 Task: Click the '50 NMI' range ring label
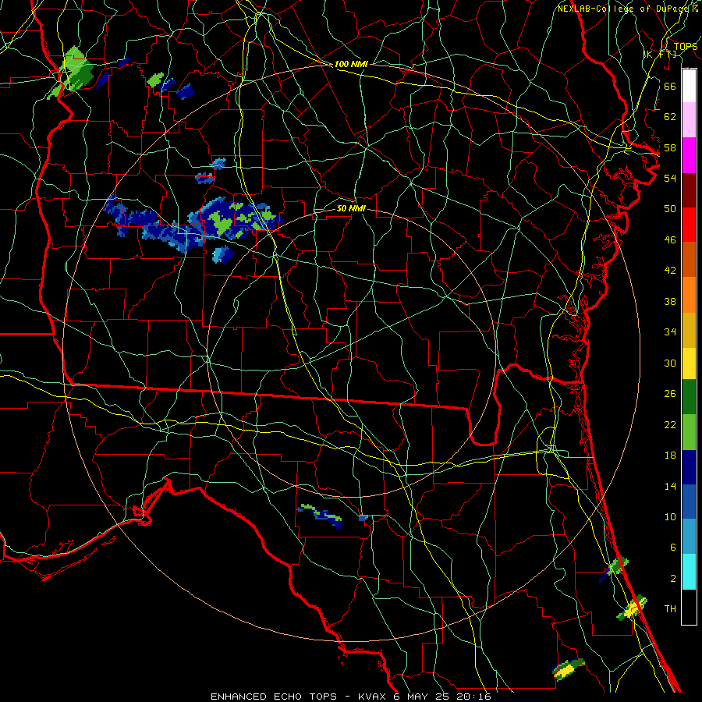(x=351, y=209)
